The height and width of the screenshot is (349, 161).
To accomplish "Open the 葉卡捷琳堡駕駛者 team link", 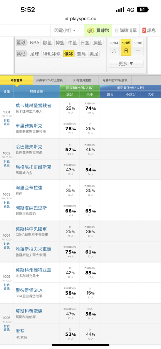I will tap(33, 105).
